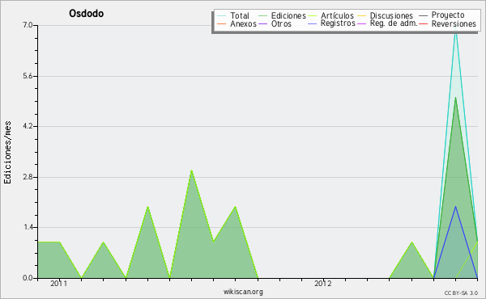Click the blue Registros peak at 2
The height and width of the screenshot is (299, 486).
click(455, 207)
